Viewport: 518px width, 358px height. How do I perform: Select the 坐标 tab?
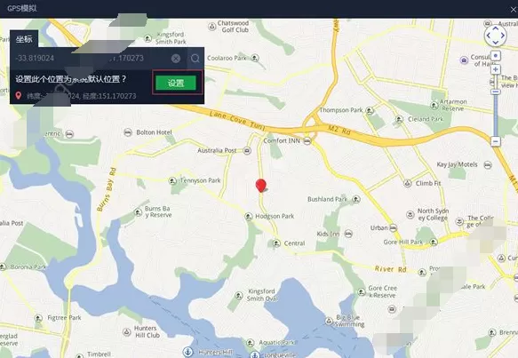[24, 39]
